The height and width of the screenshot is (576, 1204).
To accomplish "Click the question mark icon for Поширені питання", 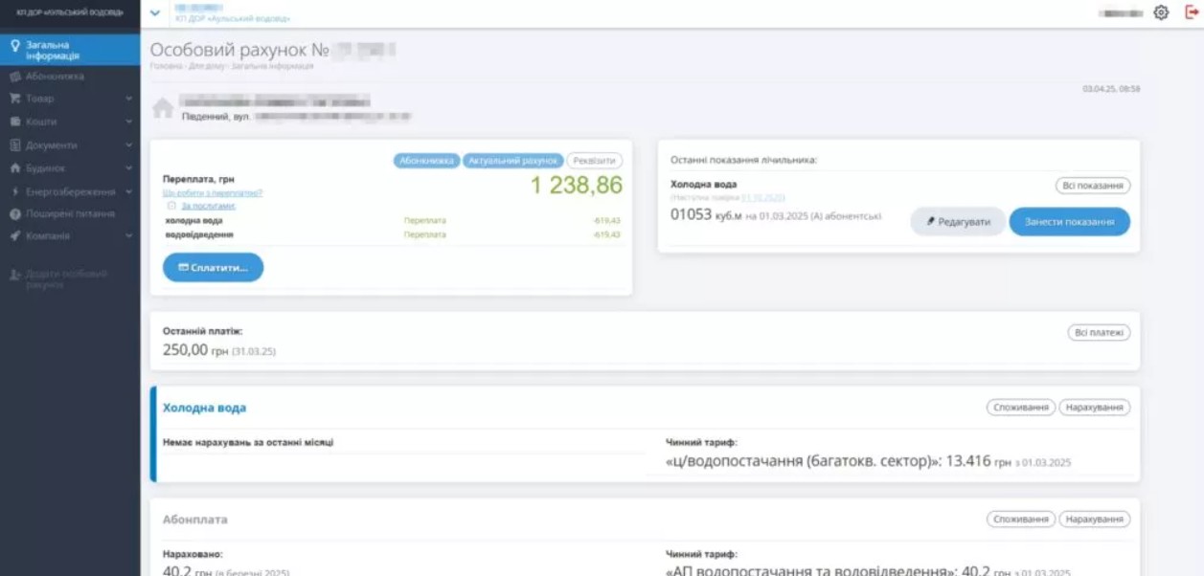I will point(15,214).
